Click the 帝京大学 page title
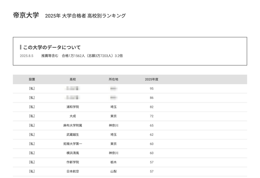This screenshot has width=260, height=178. [26, 15]
